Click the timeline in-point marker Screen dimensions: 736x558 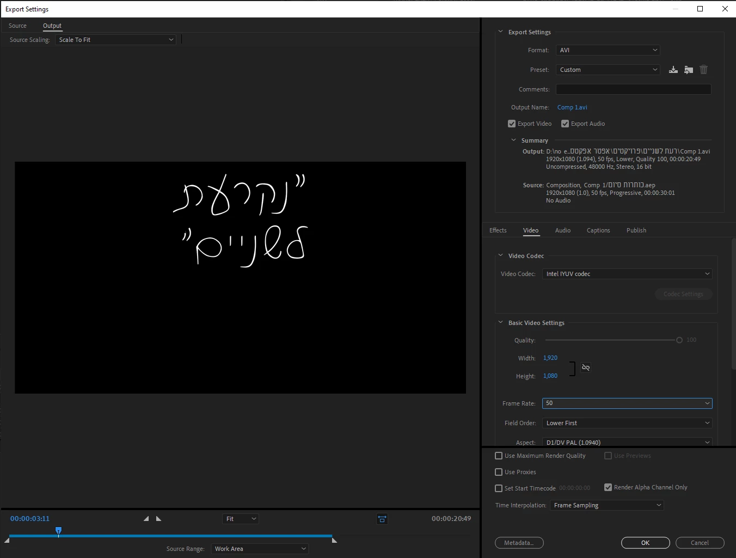pos(7,540)
